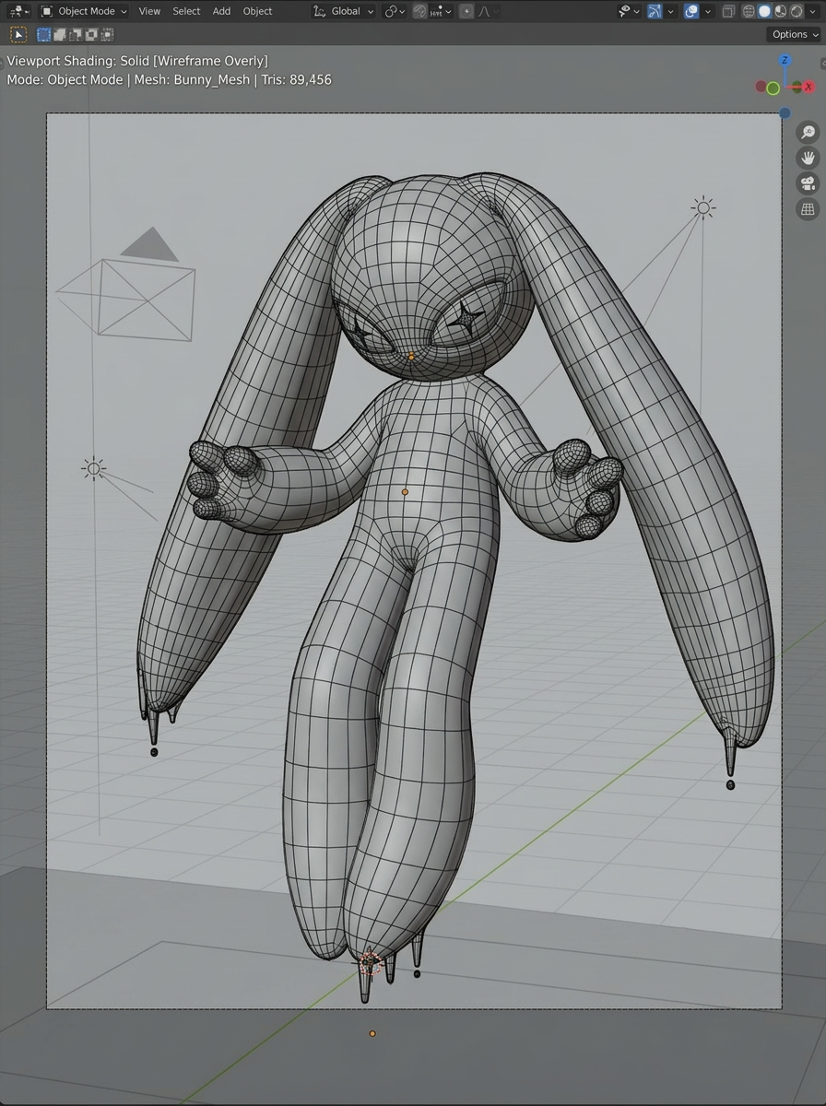Select the sun light near top right
Viewport: 826px width, 1106px height.
click(703, 207)
